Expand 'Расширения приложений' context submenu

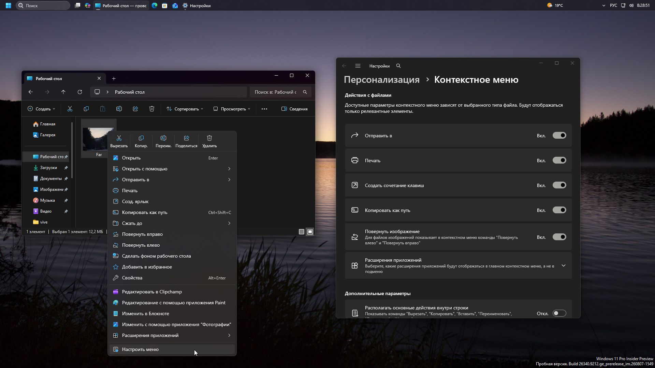172,335
